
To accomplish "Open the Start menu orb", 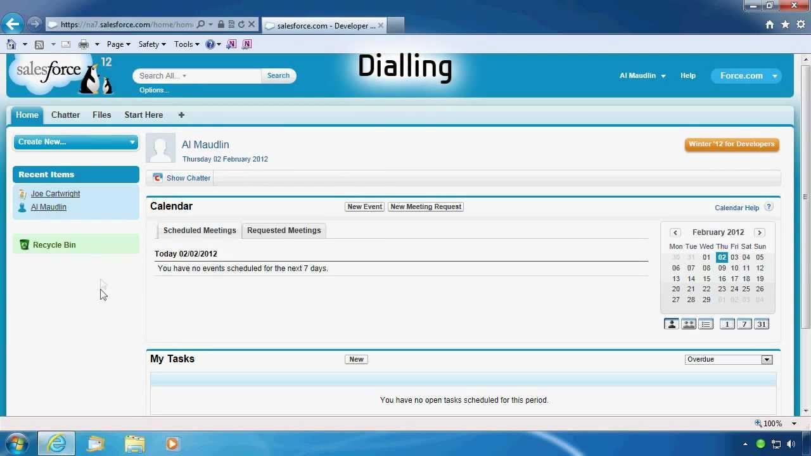I will point(16,443).
